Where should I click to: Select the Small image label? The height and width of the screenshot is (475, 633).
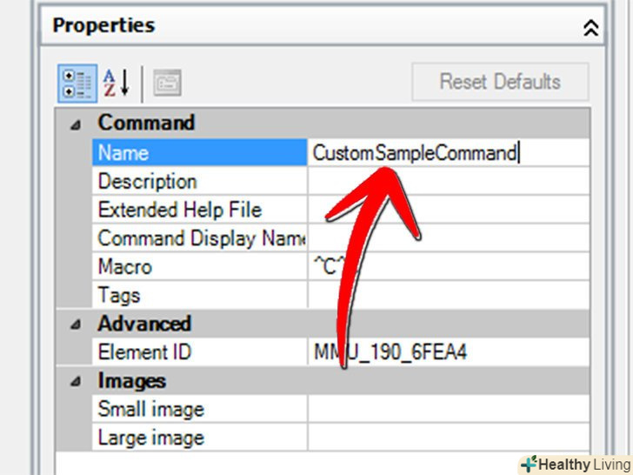(x=151, y=409)
